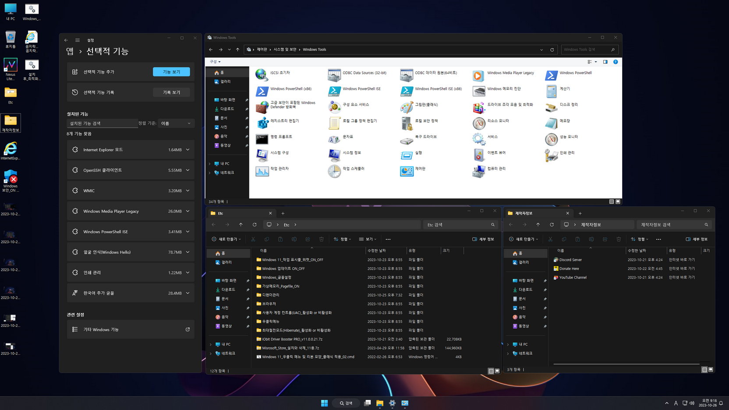Open 인쇄 관리 tool icon
The height and width of the screenshot is (410, 729).
551,155
